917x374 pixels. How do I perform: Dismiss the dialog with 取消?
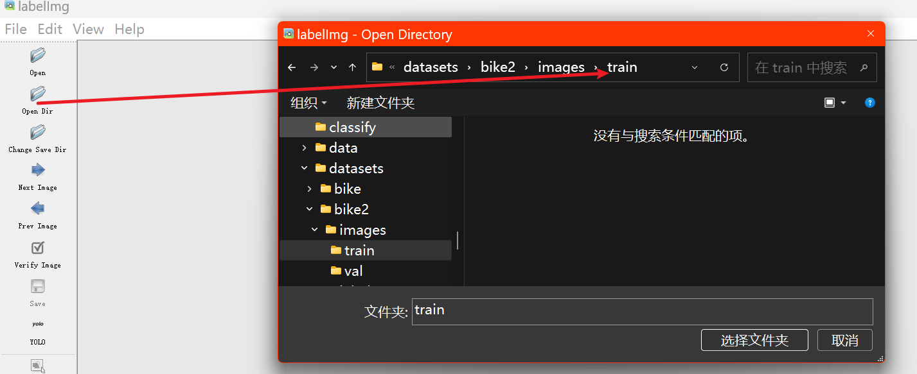click(844, 340)
